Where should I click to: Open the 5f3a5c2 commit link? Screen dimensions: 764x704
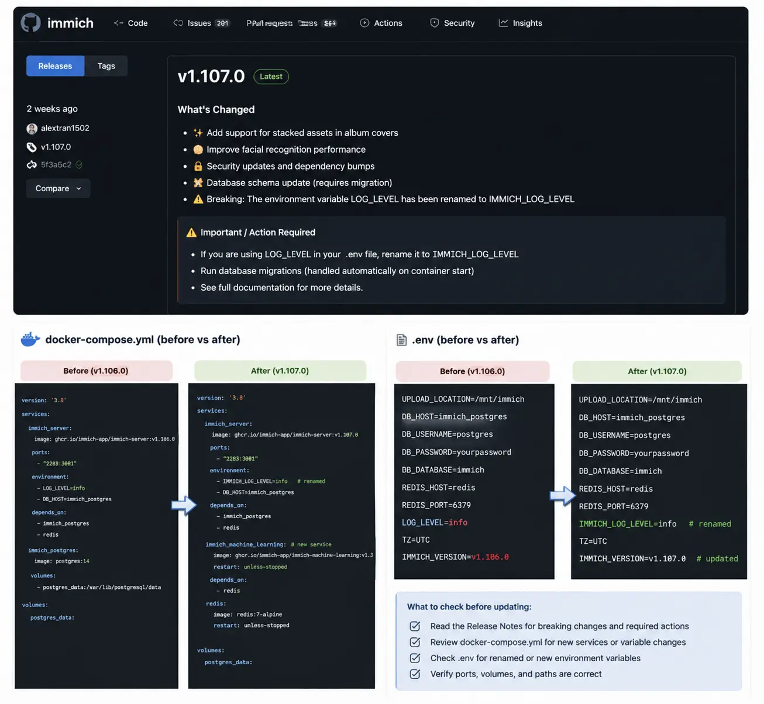click(56, 165)
